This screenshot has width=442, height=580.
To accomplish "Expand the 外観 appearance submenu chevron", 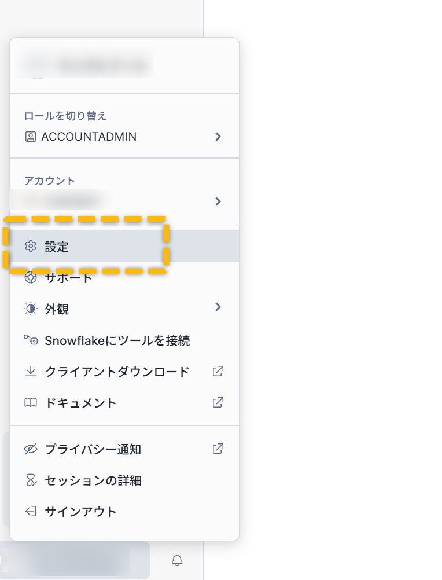I will pyautogui.click(x=218, y=307).
